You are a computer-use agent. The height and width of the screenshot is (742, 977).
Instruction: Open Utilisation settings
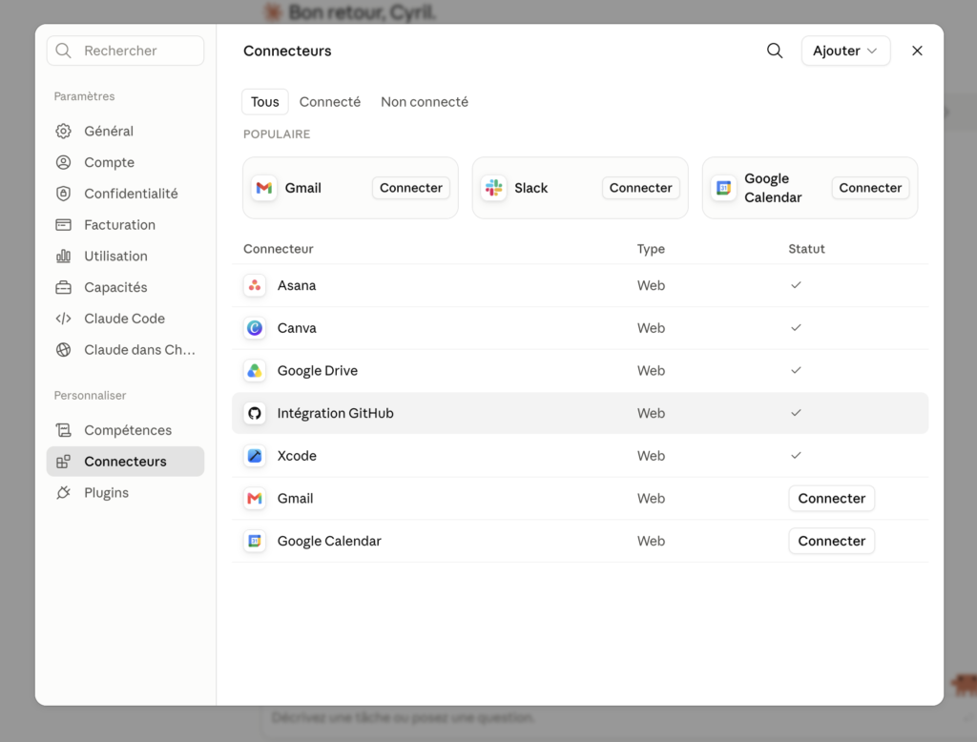[125, 256]
